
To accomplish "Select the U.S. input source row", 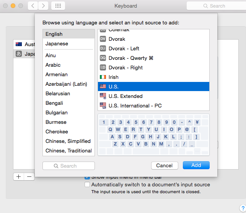I will point(153,86).
